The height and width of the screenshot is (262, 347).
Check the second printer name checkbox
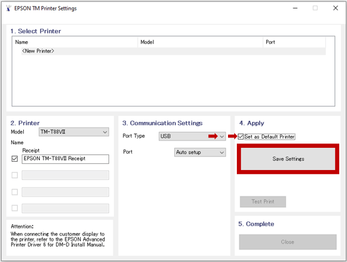(14, 175)
